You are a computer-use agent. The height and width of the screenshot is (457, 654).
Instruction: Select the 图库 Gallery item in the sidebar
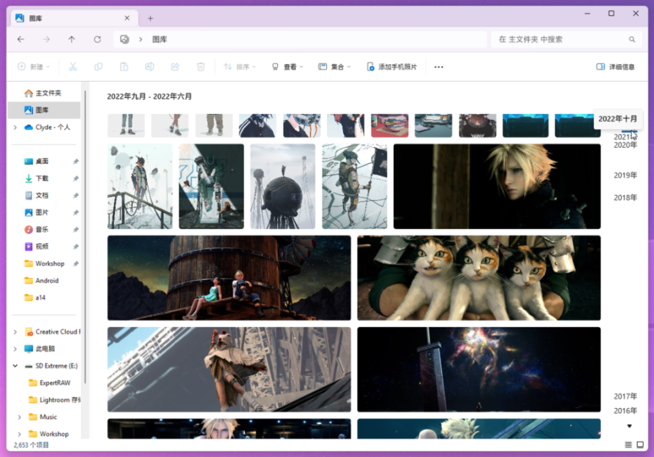44,110
